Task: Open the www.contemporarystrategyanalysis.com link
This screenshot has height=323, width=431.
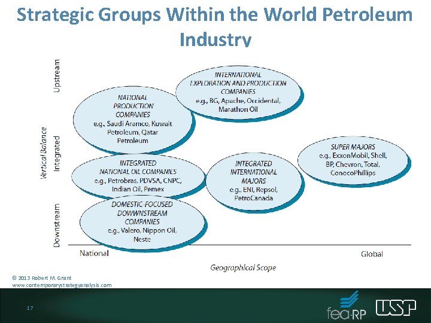Action: coord(62,285)
